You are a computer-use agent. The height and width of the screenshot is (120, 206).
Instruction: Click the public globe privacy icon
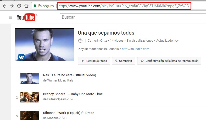coord(80,41)
